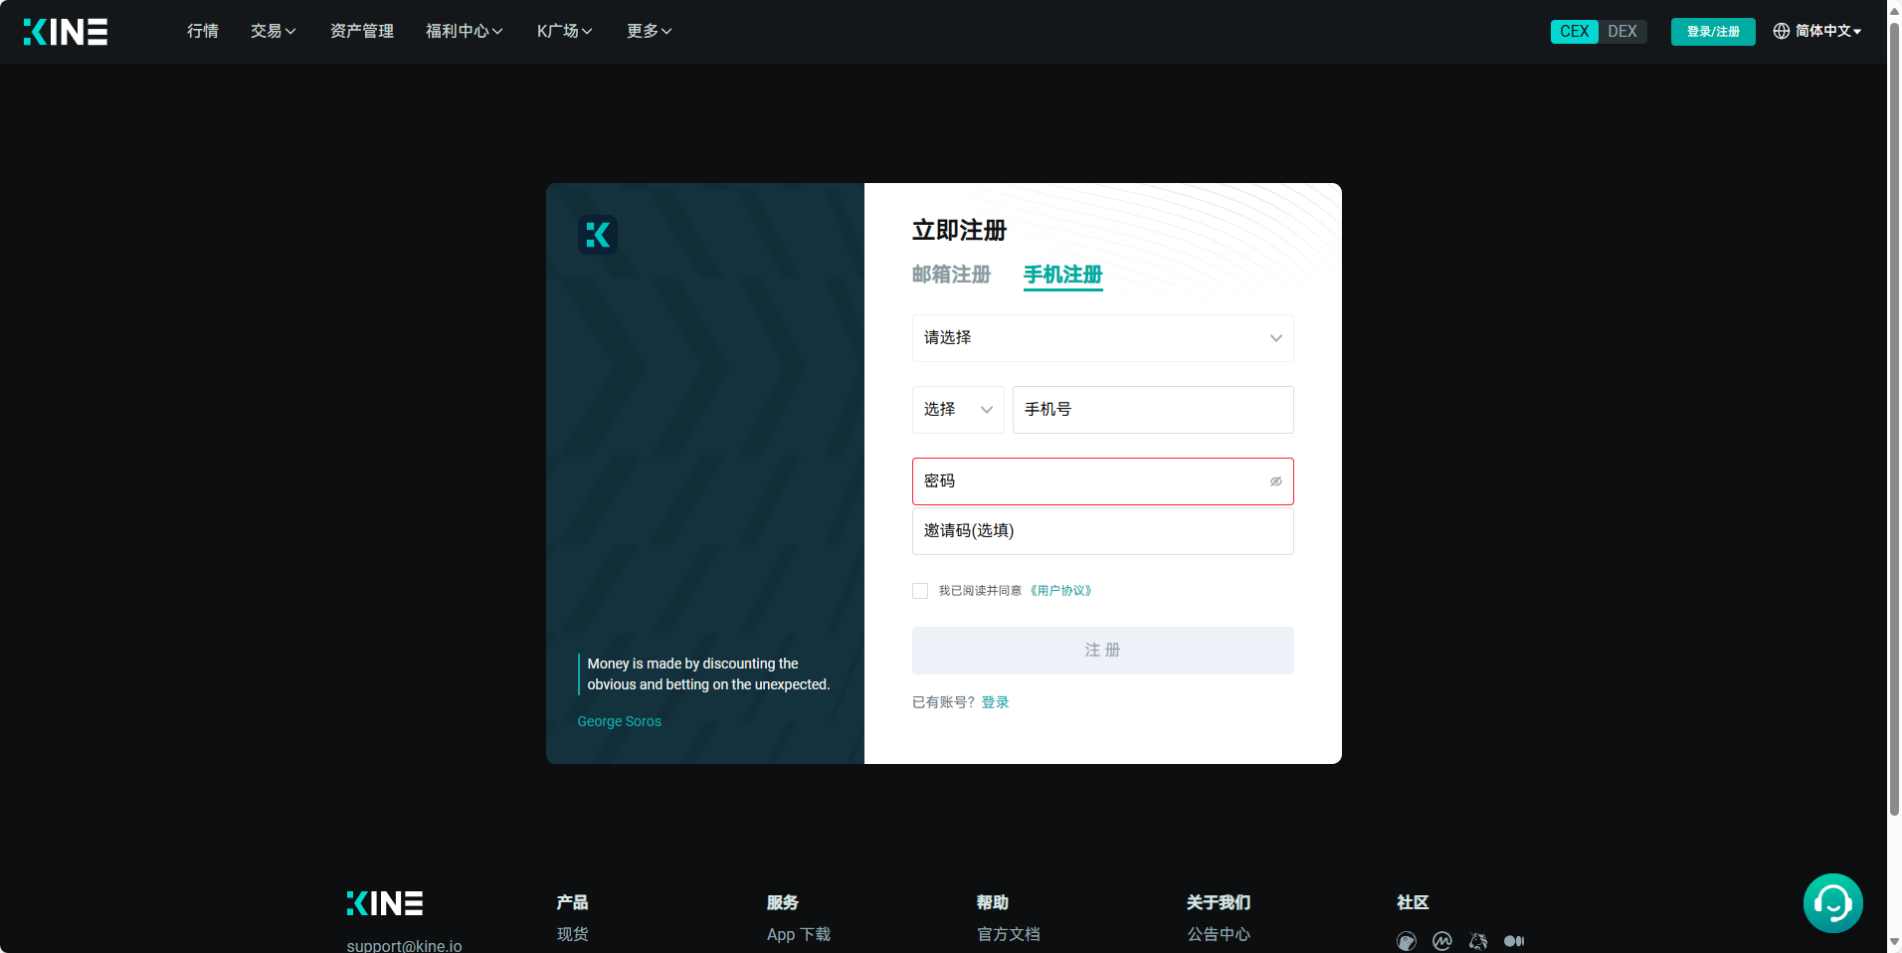
Task: Open the customer support chat bubble
Action: (x=1832, y=902)
